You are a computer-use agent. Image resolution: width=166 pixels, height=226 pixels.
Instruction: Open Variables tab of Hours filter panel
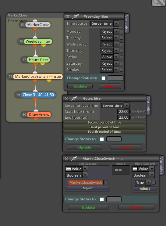pos(148,106)
